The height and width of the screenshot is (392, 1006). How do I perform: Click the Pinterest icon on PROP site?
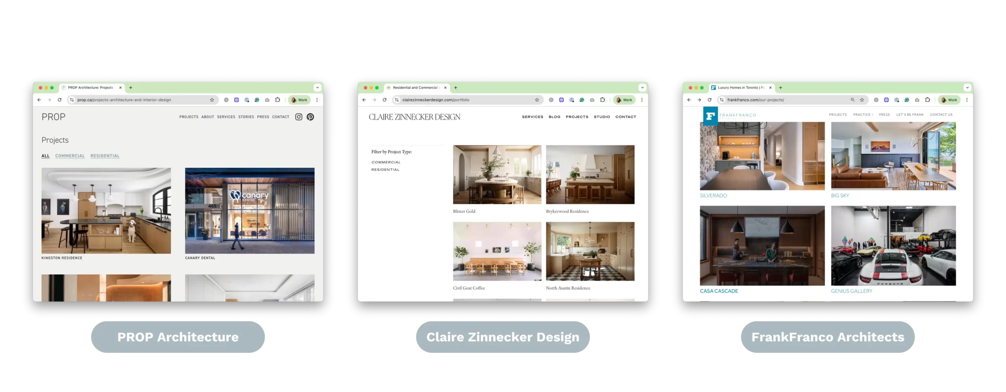pos(310,117)
